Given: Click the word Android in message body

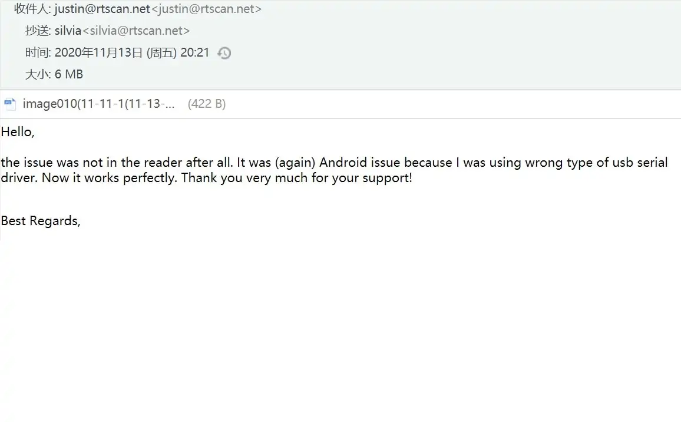Looking at the screenshot, I should 343,163.
